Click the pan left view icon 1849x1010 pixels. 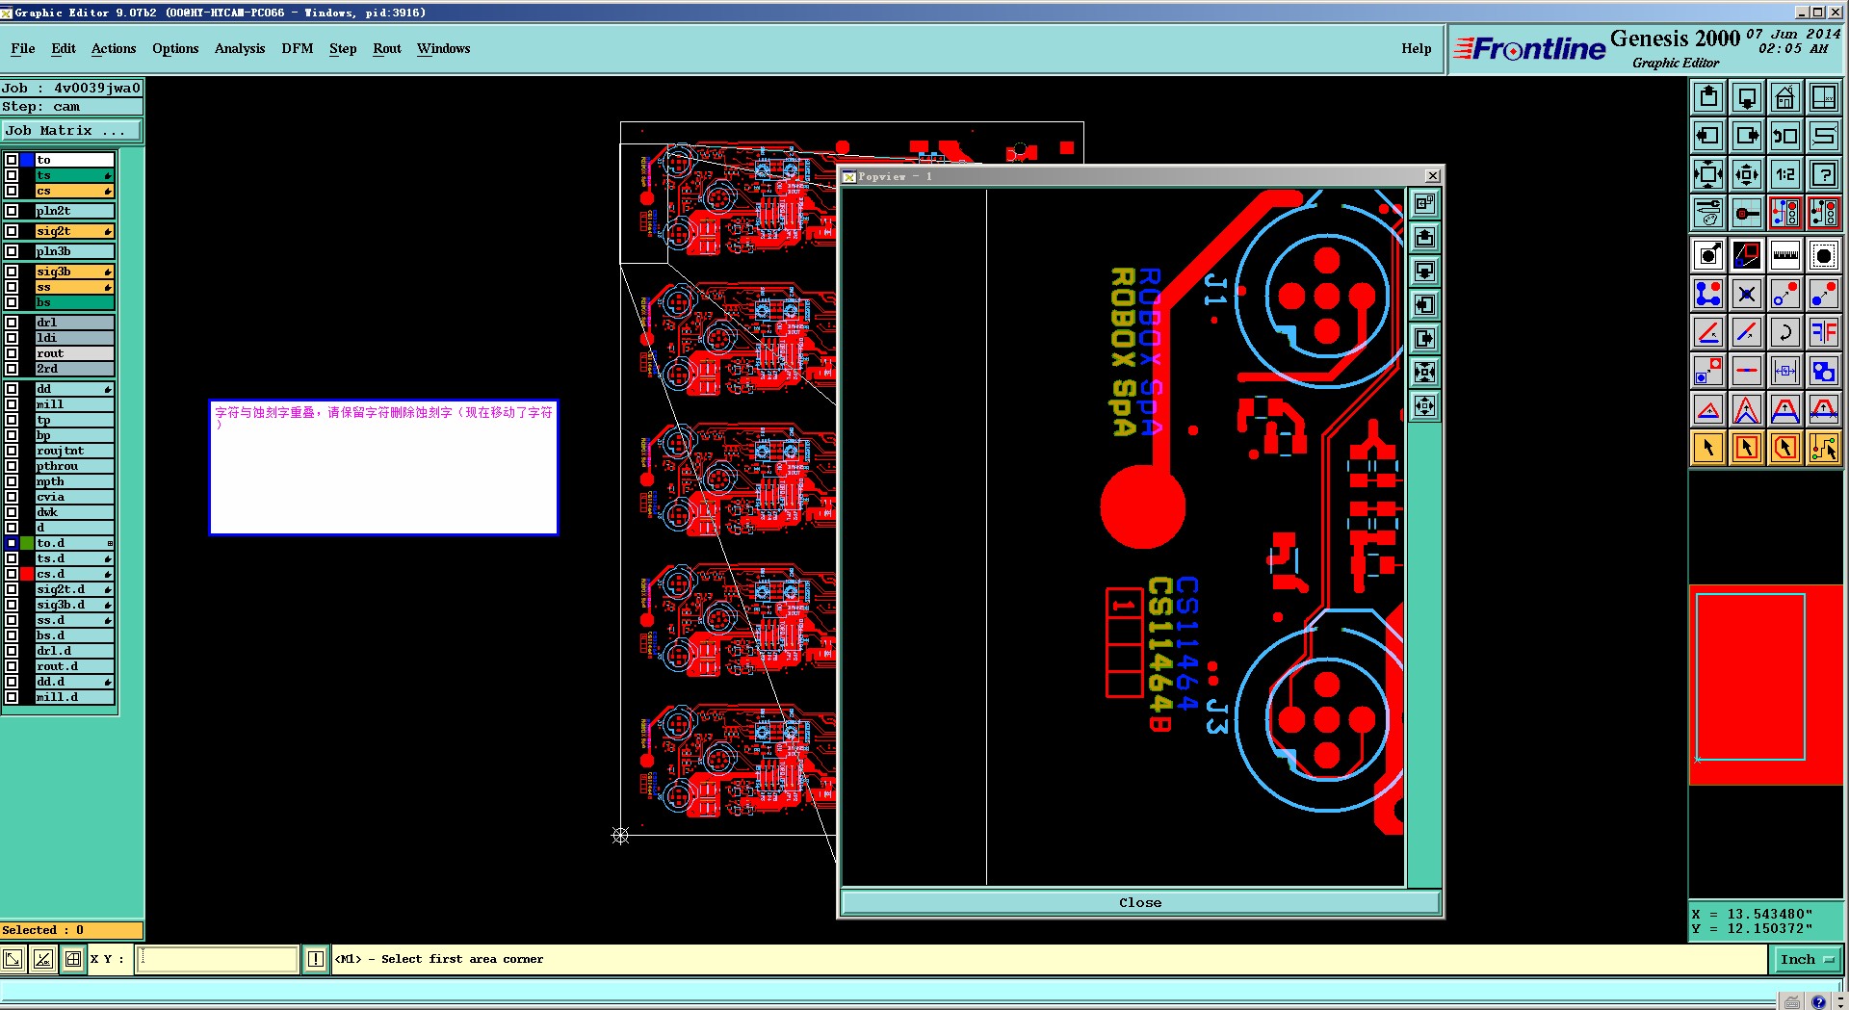click(1708, 136)
